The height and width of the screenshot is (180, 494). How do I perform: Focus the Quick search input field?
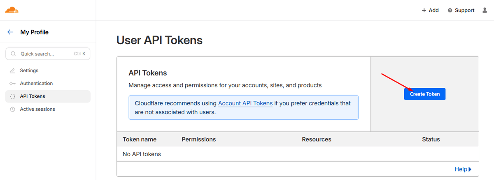[45, 54]
